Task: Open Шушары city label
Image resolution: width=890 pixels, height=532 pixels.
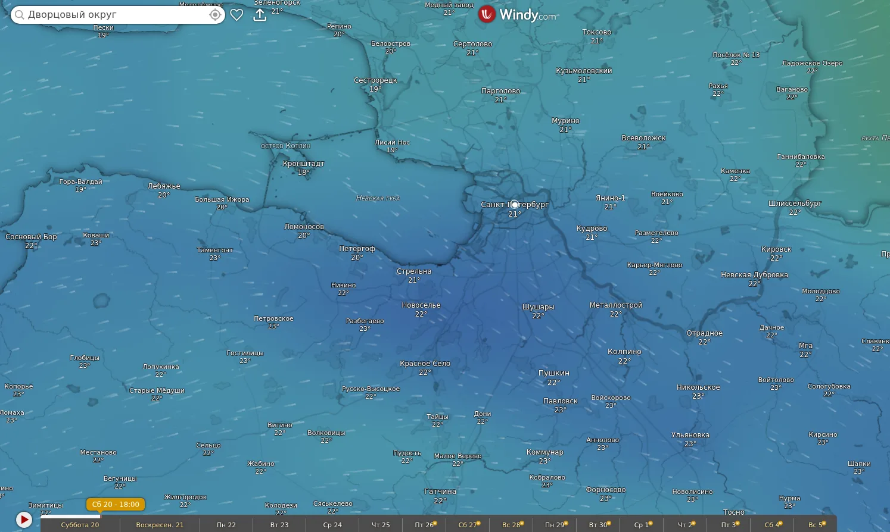Action: pyautogui.click(x=538, y=307)
